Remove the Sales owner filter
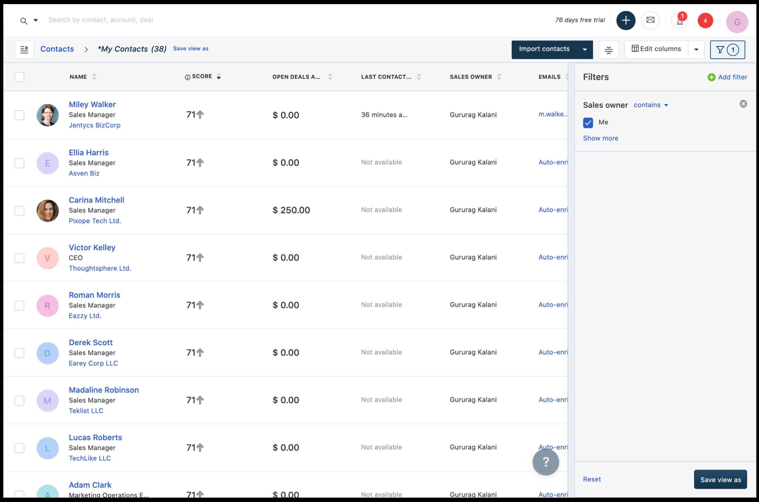 (743, 104)
